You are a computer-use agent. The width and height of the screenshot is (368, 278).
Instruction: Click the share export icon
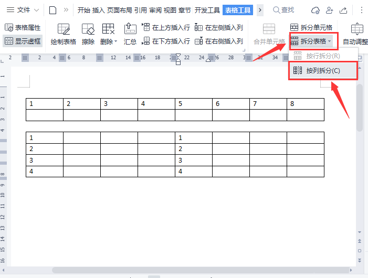tap(343, 10)
